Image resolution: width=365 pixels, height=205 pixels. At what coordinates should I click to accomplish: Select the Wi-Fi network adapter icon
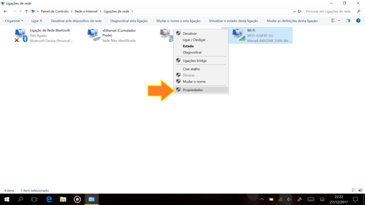tap(239, 35)
